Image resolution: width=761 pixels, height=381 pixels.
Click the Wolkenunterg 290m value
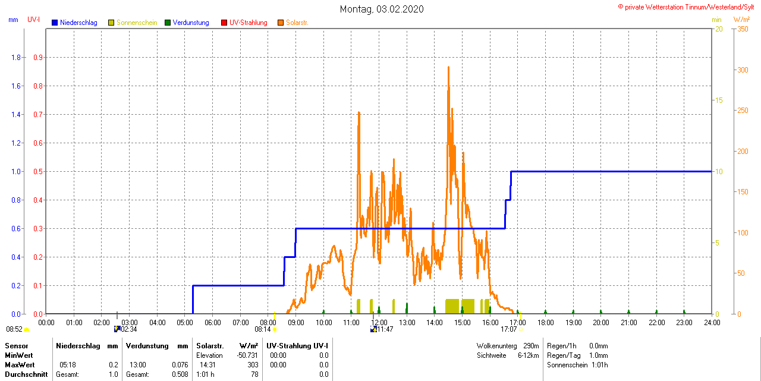(532, 345)
